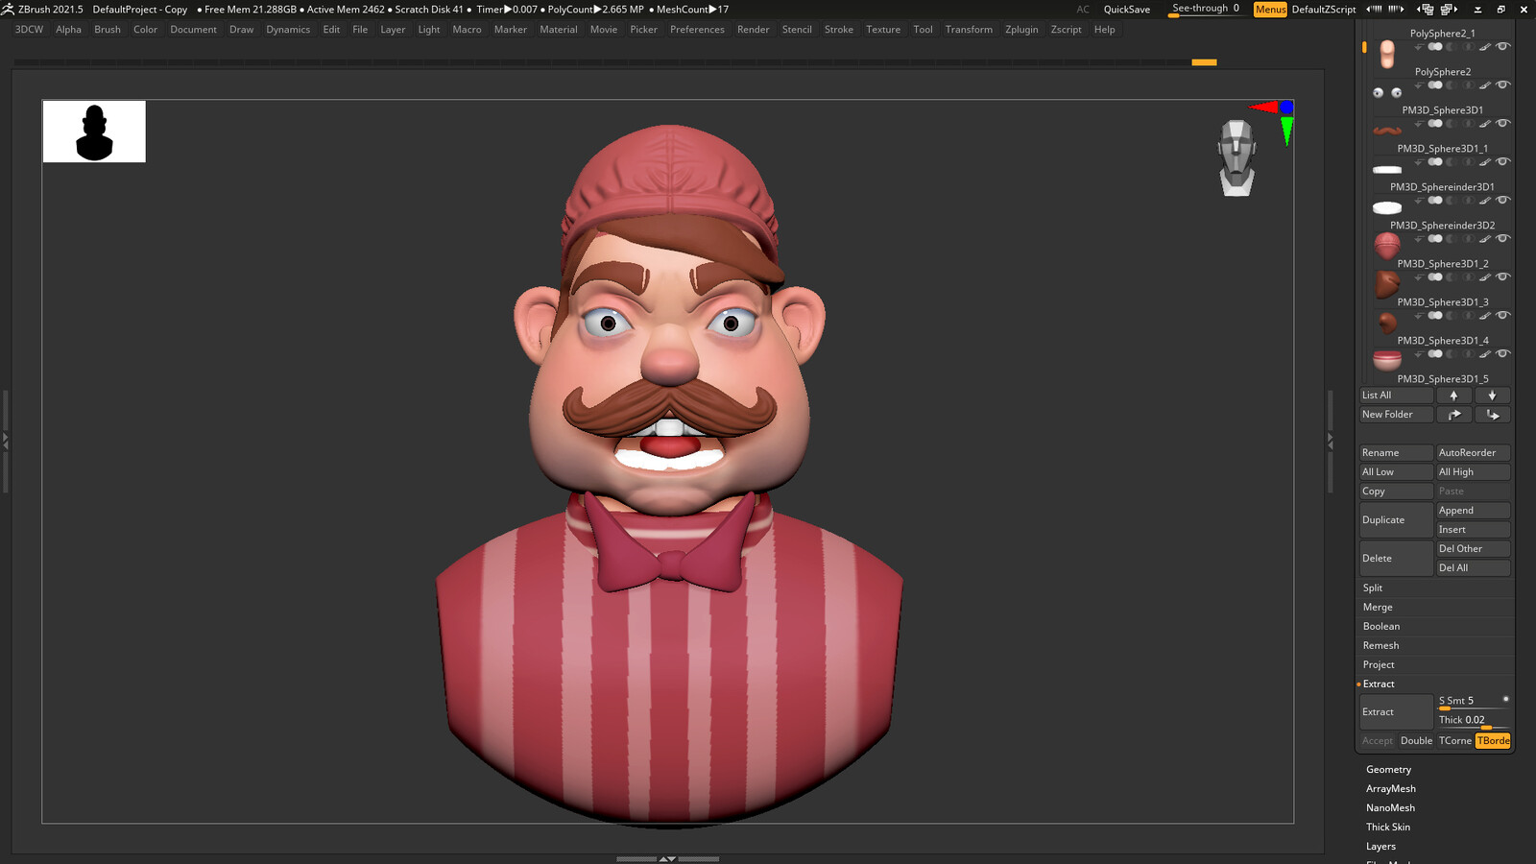
Task: Click the start-group arrow icon on PM3D_Sphere3D1_1
Action: pos(1419,161)
